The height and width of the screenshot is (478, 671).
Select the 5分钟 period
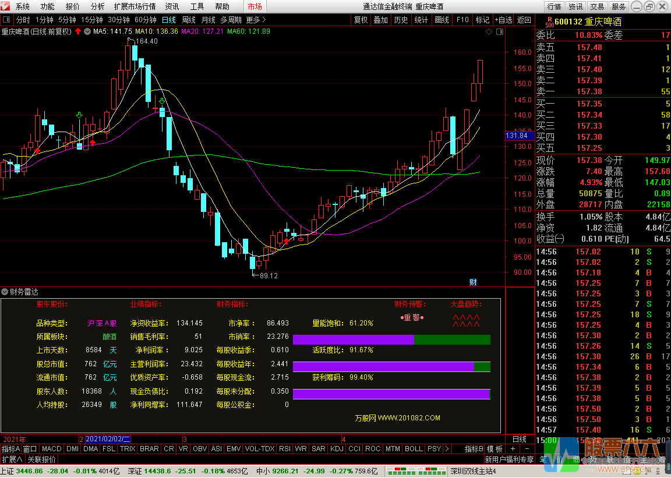(x=67, y=20)
